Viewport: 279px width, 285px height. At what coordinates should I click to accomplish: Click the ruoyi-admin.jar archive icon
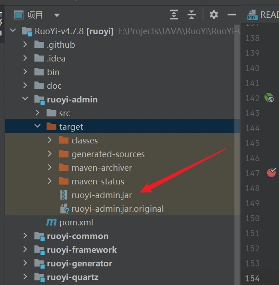63,195
